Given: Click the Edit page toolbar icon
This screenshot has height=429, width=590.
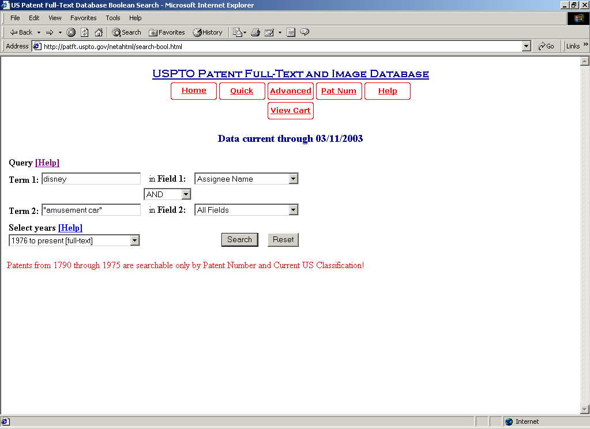Looking at the screenshot, I should 269,32.
